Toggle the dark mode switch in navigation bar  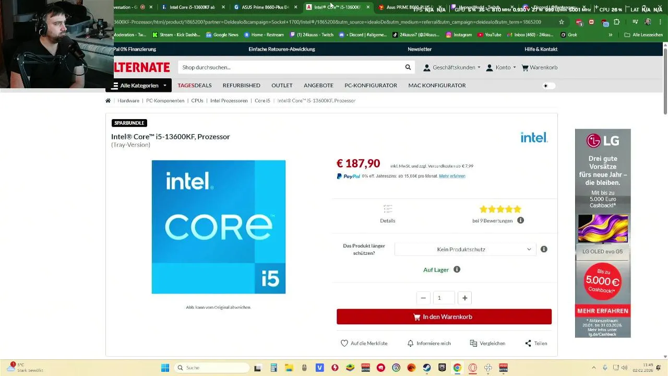tap(550, 86)
